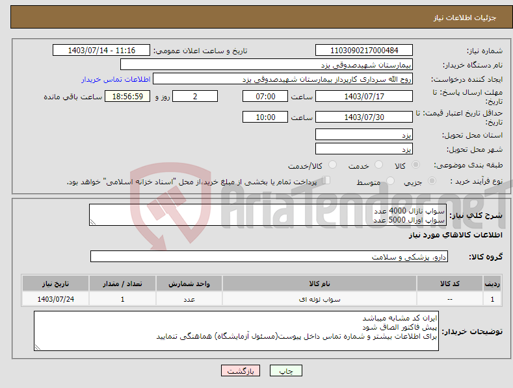Click the need number field 1103090217000484
Screen dimensions: 513x388
coord(364,51)
